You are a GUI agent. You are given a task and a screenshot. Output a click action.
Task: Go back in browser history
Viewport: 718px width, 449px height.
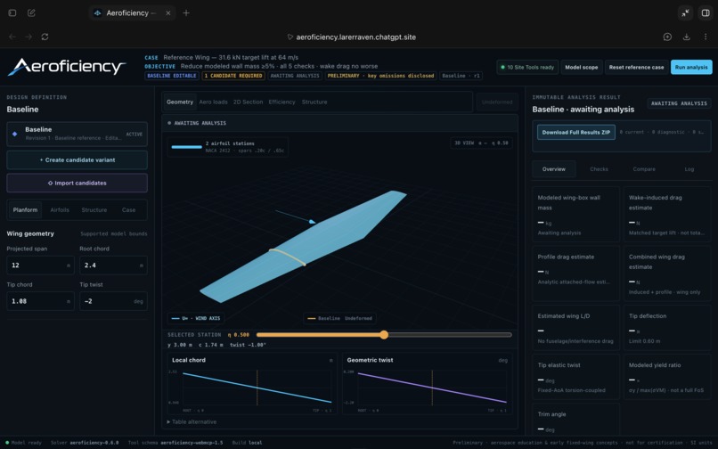point(12,37)
